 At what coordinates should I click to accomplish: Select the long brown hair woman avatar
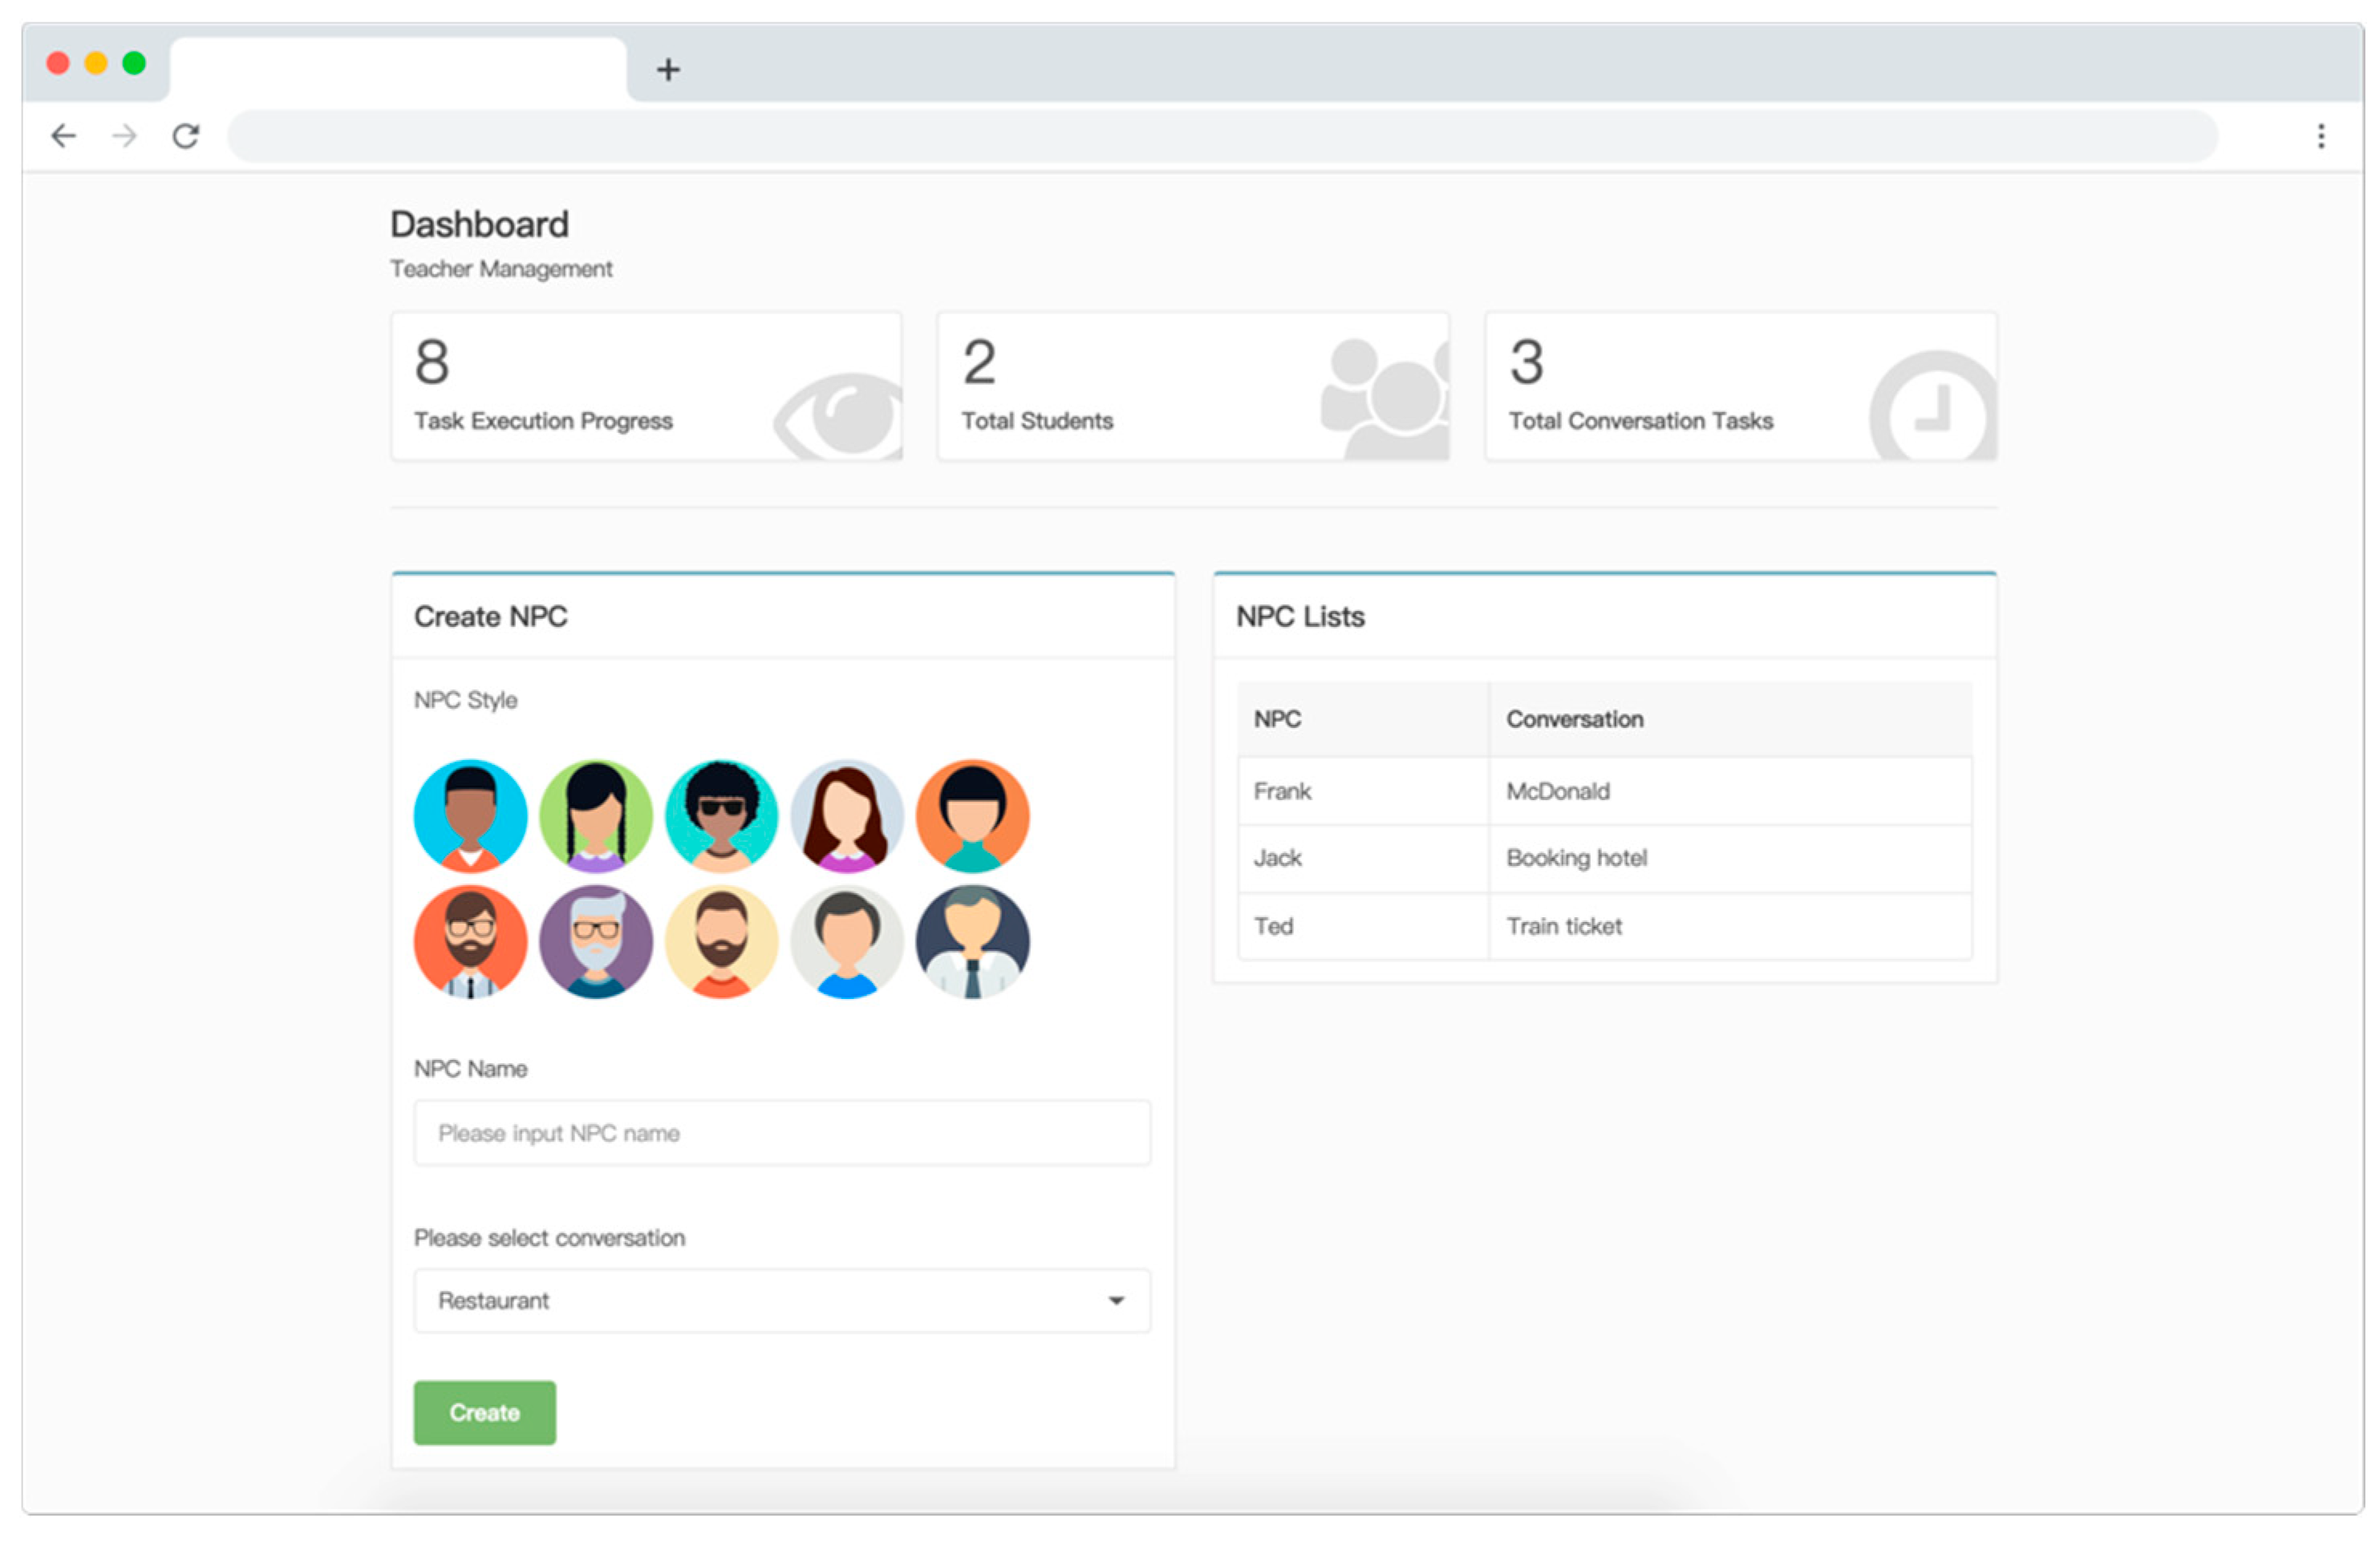click(x=847, y=815)
